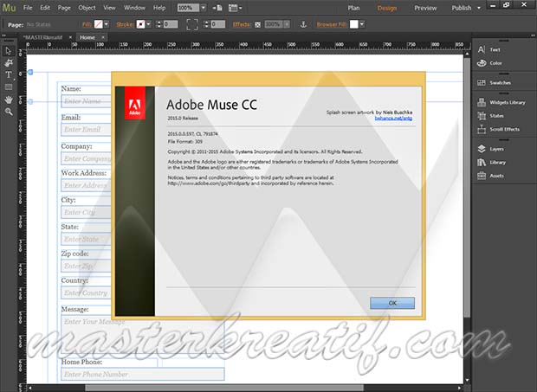Image resolution: width=537 pixels, height=392 pixels.
Task: Switch to Plan mode
Action: tap(353, 8)
